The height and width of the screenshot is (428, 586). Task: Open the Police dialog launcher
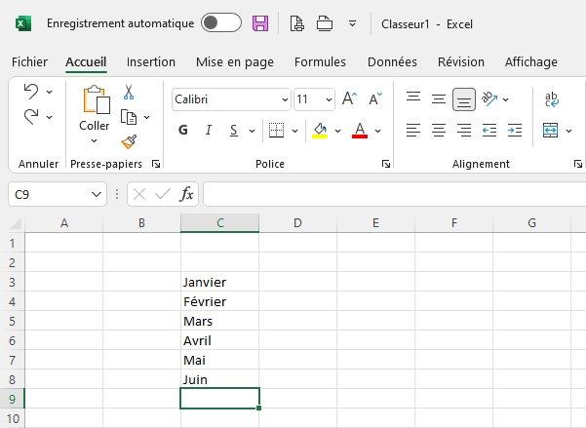click(386, 164)
